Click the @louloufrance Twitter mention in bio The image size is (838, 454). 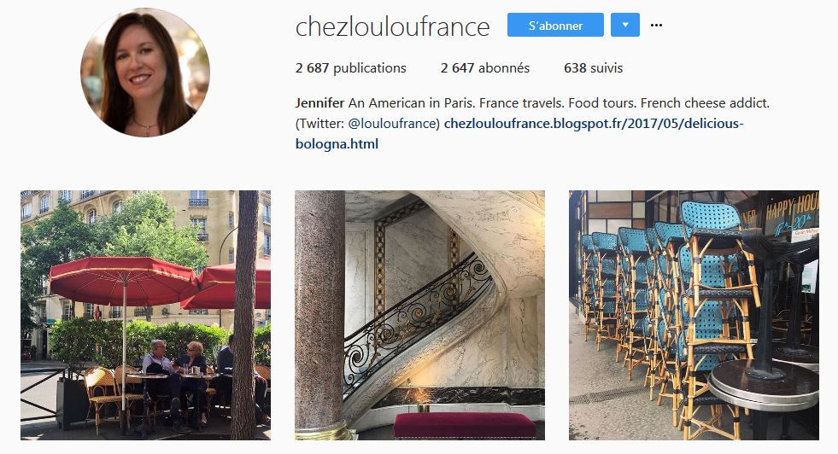[393, 124]
